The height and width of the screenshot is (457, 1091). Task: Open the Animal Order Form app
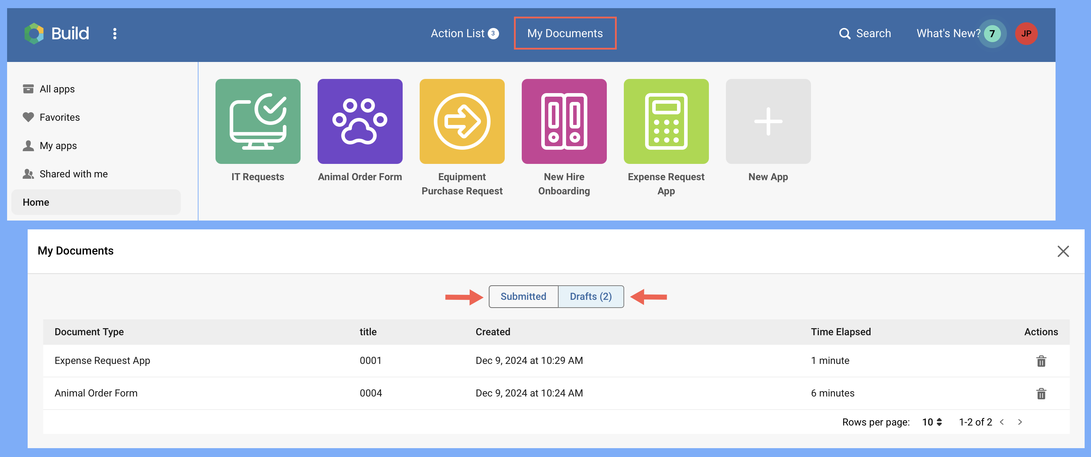pyautogui.click(x=360, y=121)
